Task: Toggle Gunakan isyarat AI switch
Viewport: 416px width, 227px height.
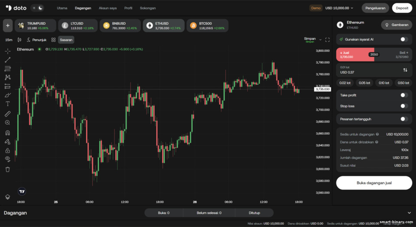Action: tap(404, 39)
